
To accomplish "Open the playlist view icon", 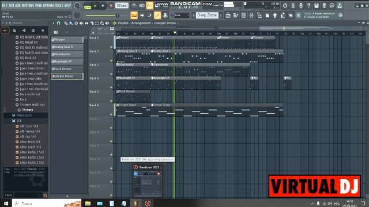I will coord(228,16).
